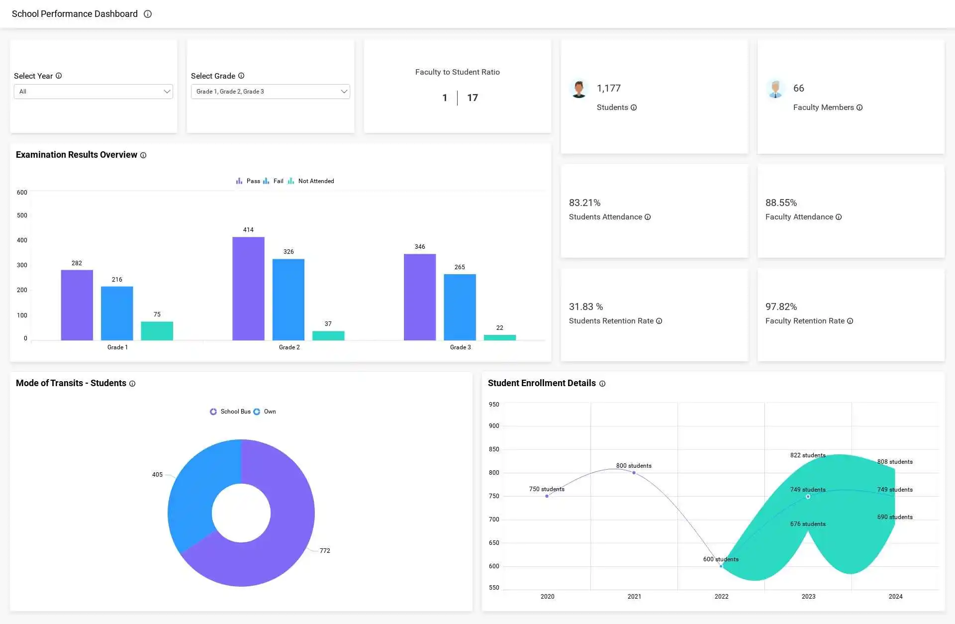Open the Select Year dropdown
This screenshot has width=955, height=624.
click(93, 92)
